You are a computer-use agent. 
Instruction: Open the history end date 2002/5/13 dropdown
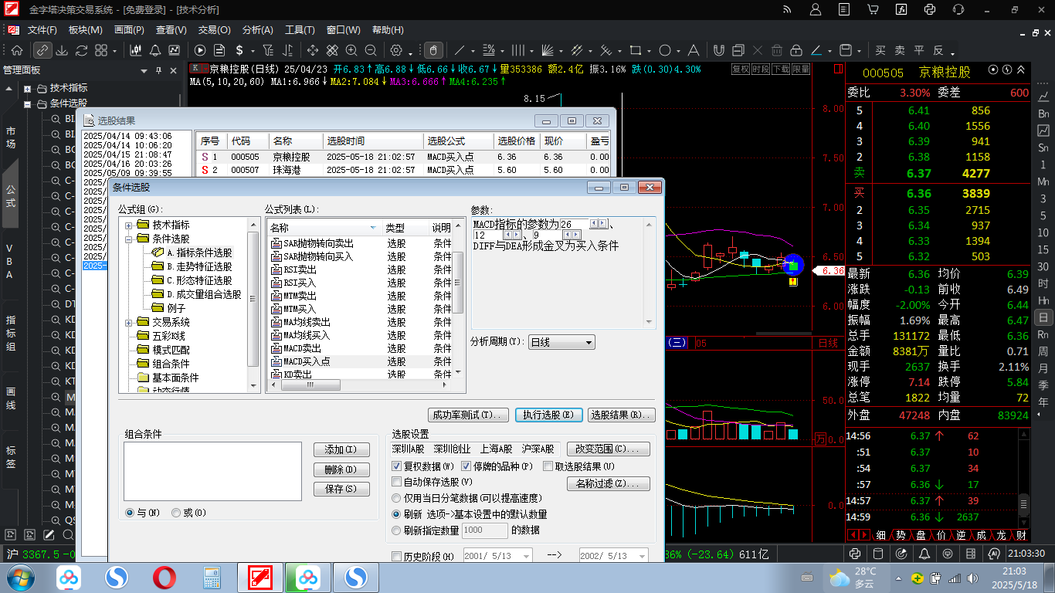click(643, 556)
